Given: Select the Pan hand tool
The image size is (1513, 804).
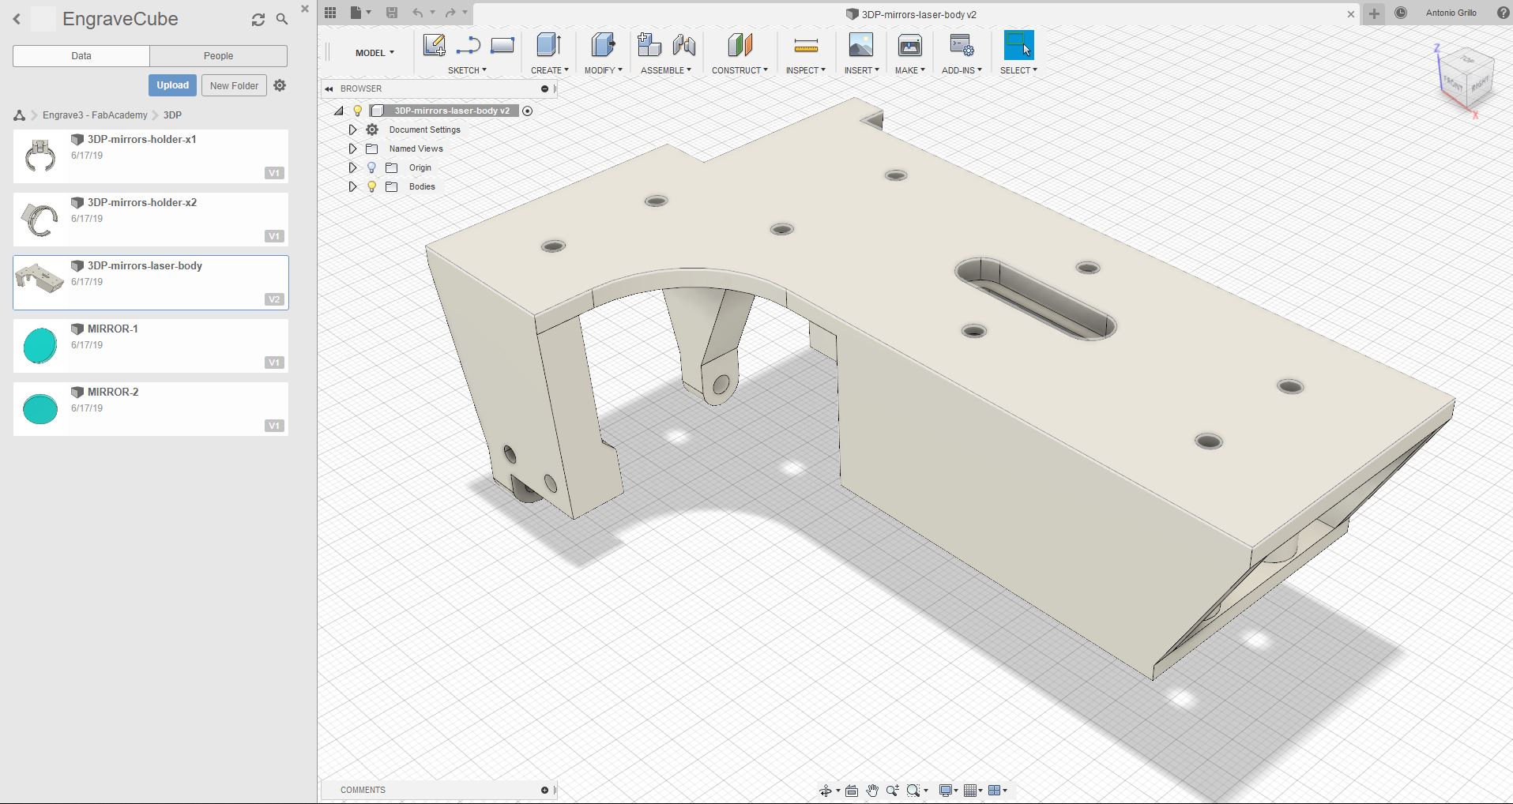Looking at the screenshot, I should tap(872, 791).
